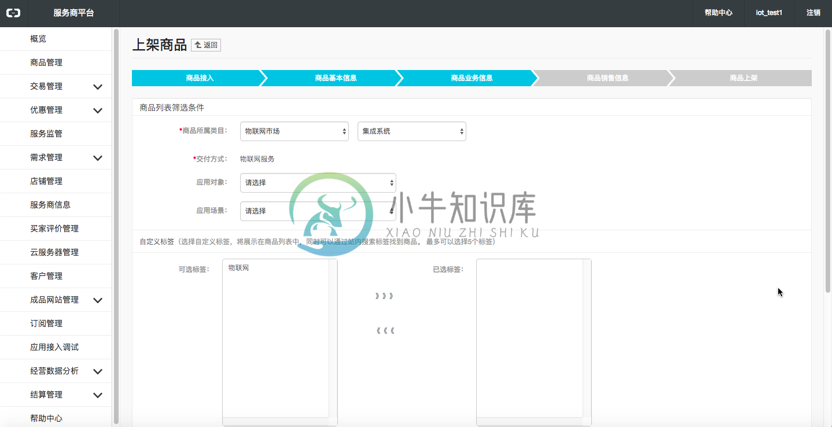
Task: Click the 商品列表筛选条件 section heading
Action: pyautogui.click(x=172, y=108)
